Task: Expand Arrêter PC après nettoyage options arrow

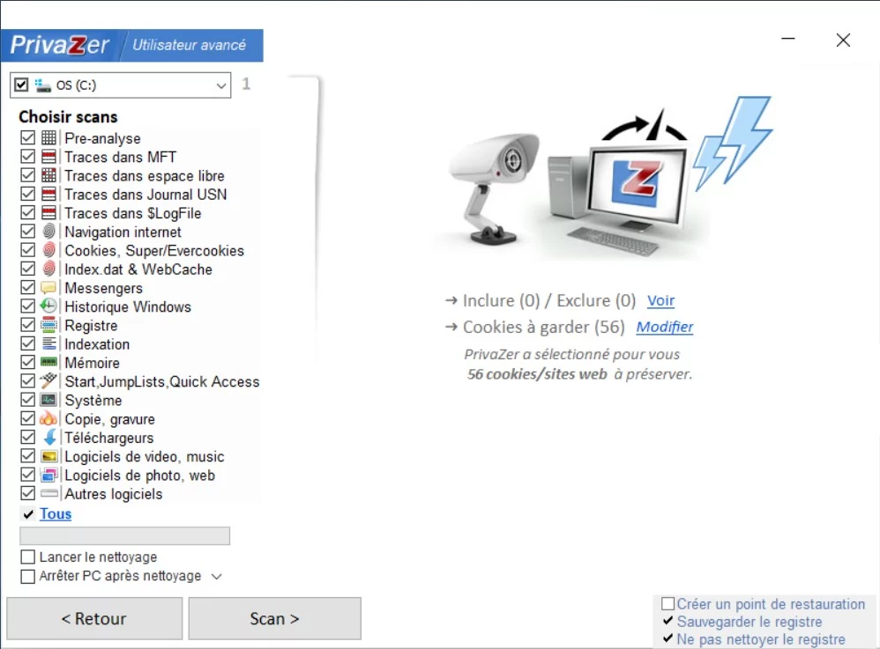Action: point(217,577)
